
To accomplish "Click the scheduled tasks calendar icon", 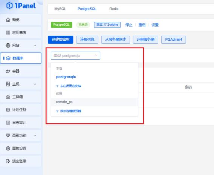I will click(x=8, y=110).
